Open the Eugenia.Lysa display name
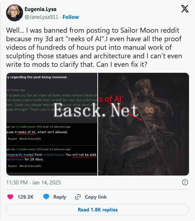195x221 pixels. (x=40, y=9)
